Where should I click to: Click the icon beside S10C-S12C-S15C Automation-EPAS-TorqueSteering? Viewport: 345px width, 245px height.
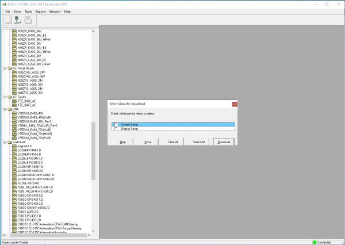tap(14, 228)
